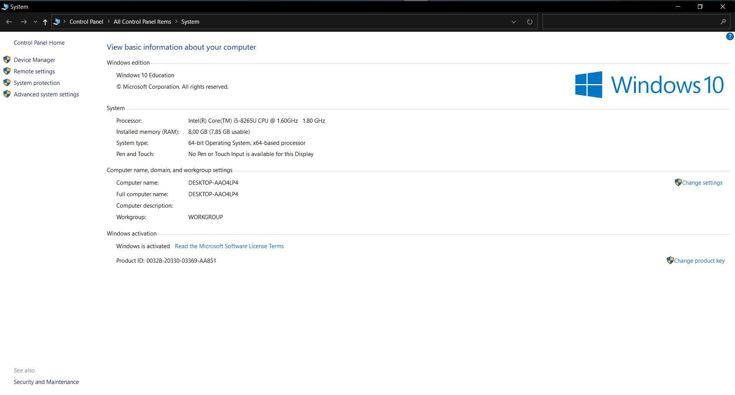Read the Microsoft Software License Terms
The width and height of the screenshot is (735, 395).
[229, 246]
